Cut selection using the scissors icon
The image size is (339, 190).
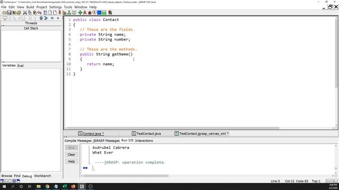coord(25,13)
